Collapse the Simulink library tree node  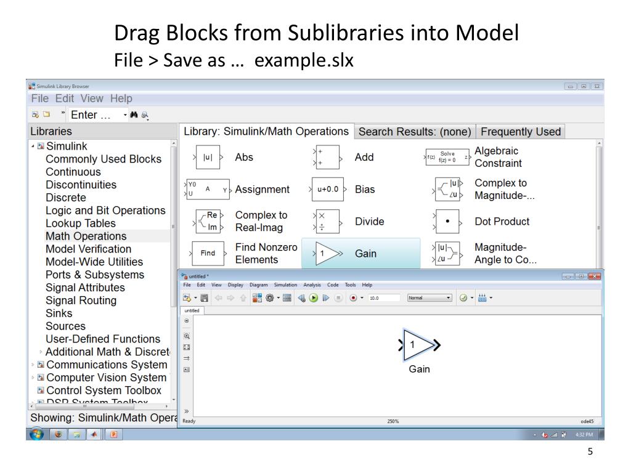33,147
